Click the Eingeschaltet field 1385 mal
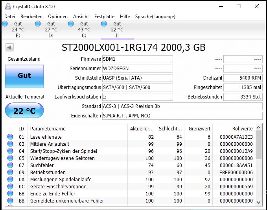Image resolution: width=267 pixels, height=210 pixels. 243,87
